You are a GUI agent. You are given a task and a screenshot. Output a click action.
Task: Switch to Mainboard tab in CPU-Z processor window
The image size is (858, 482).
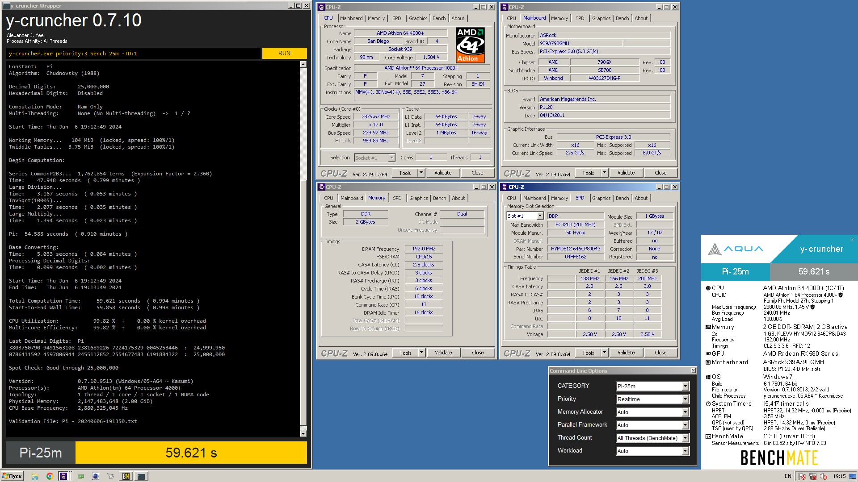click(351, 18)
